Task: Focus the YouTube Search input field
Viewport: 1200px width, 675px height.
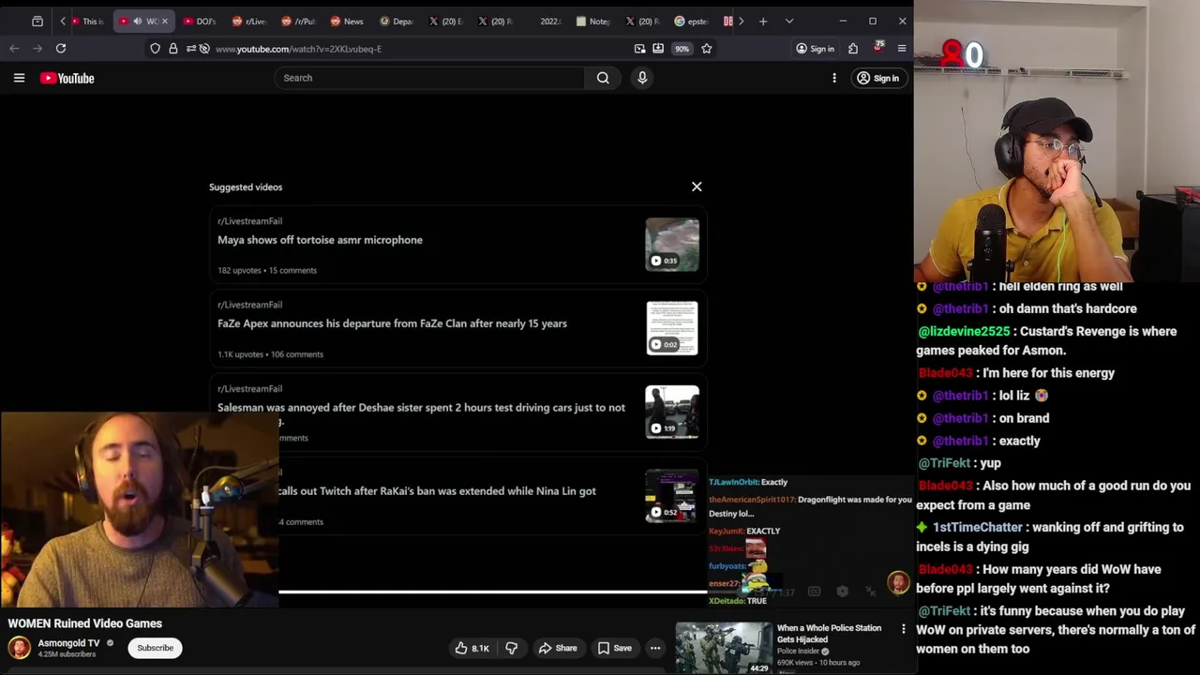Action: 429,78
